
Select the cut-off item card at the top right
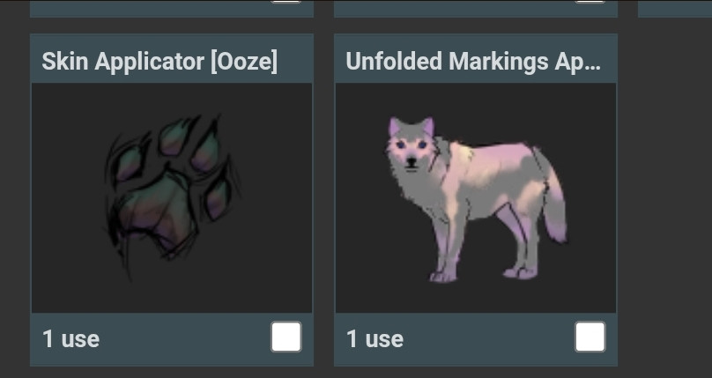coord(675,9)
